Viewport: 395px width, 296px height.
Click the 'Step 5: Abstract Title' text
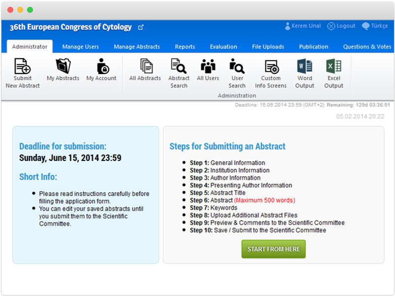click(217, 193)
